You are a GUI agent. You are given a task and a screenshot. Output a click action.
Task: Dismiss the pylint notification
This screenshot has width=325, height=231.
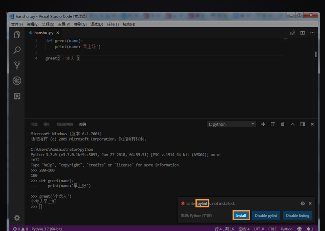[310, 203]
